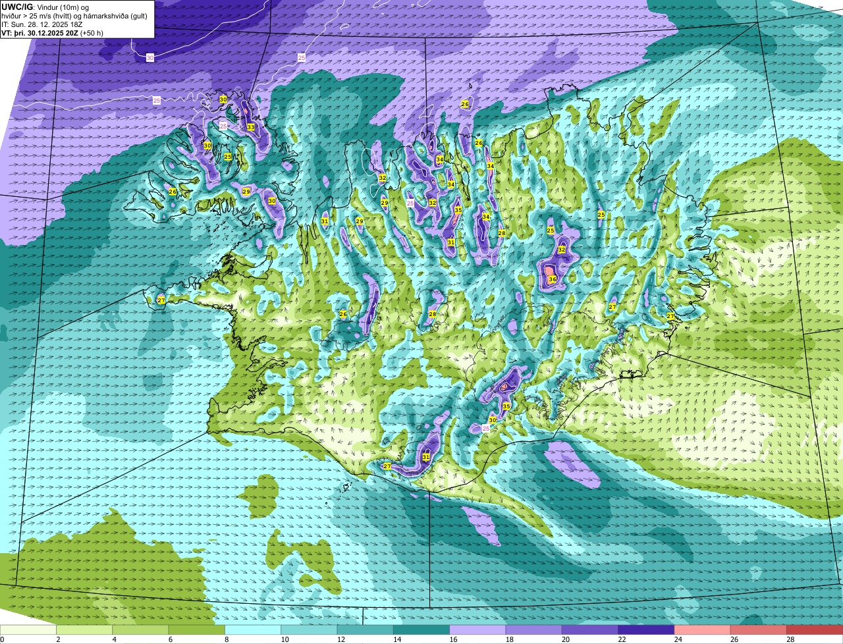The width and height of the screenshot is (843, 644).
Task: Click the legend scale number 6
Action: pos(170,639)
